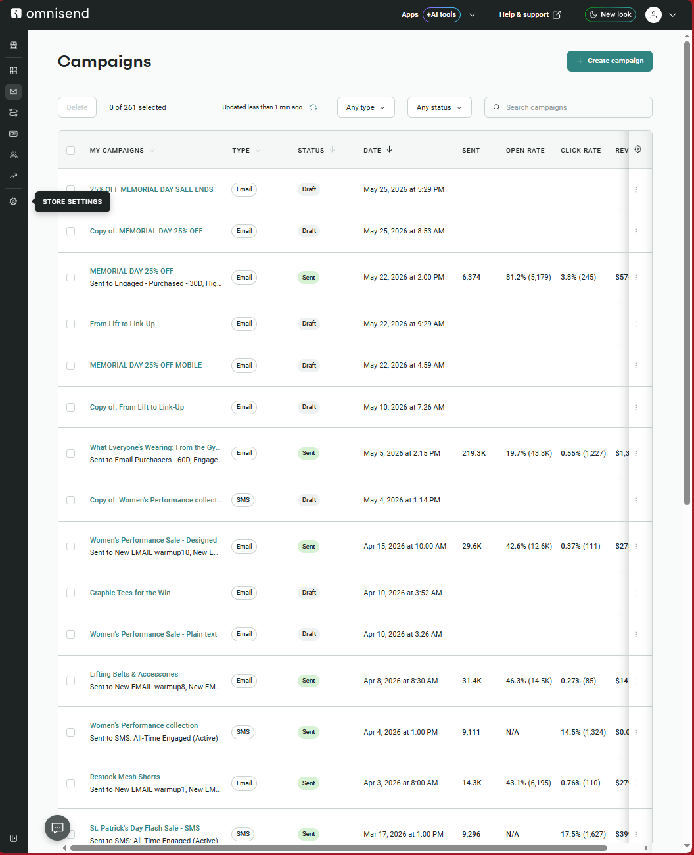Check the What Everyone's Wearing row
Viewport: 694px width, 855px height.
click(x=71, y=453)
